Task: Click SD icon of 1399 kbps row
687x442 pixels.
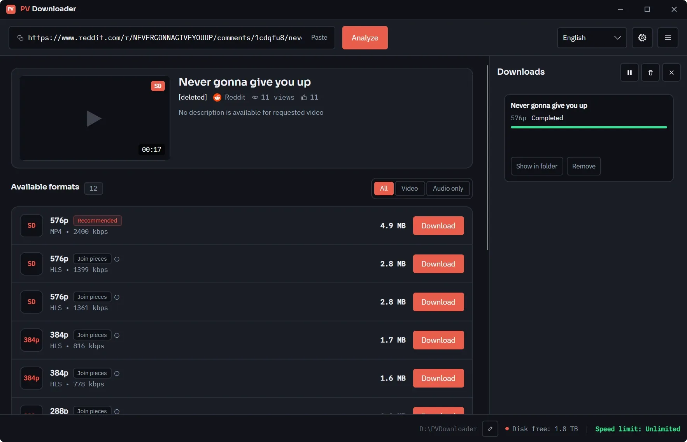Action: point(32,264)
